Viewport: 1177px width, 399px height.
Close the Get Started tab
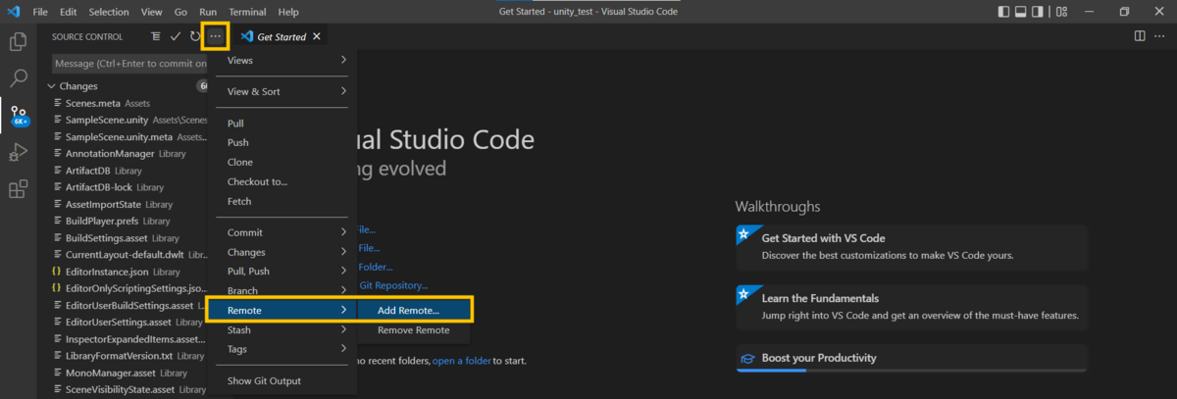pos(316,36)
